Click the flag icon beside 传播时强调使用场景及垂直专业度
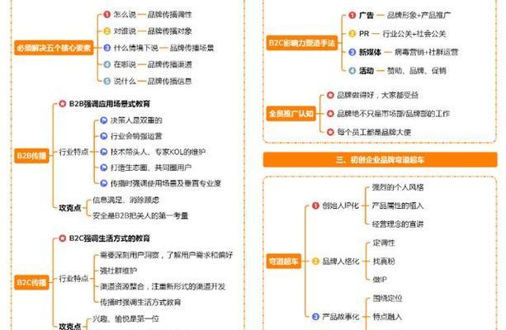This screenshot has width=506, height=330. (x=103, y=183)
